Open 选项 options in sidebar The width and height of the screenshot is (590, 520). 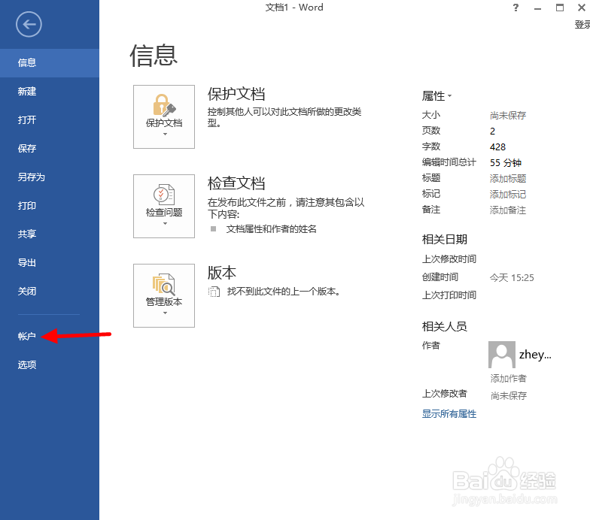(x=50, y=365)
